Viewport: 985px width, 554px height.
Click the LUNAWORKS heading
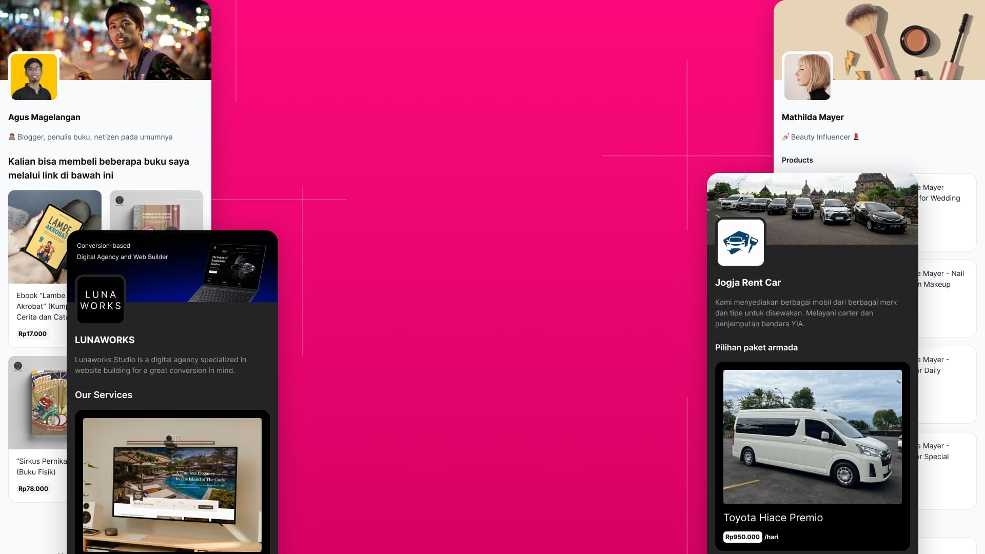click(x=105, y=340)
